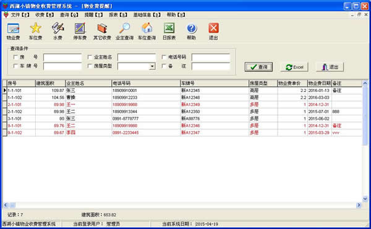
Task: Click the 退出 button beside Excel
Action: pyautogui.click(x=330, y=67)
